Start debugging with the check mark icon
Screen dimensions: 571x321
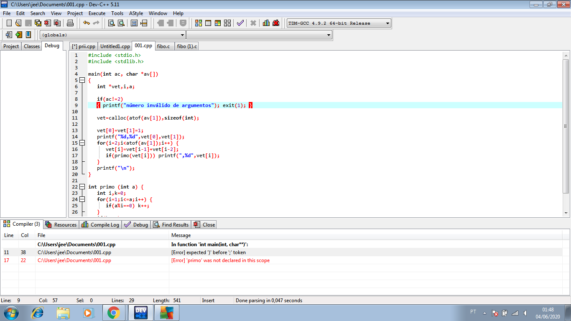pyautogui.click(x=240, y=23)
